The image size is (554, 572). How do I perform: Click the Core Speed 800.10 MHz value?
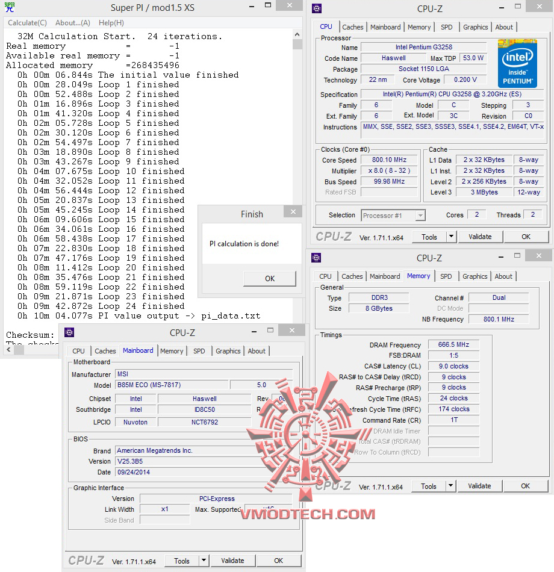tap(389, 160)
